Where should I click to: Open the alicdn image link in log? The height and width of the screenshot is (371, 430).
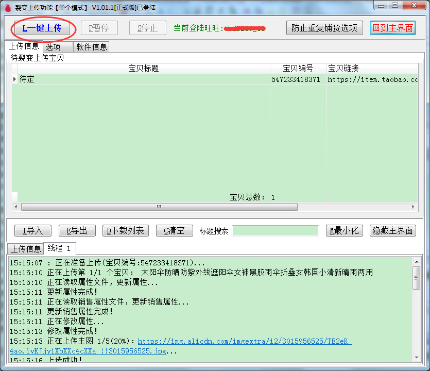pyautogui.click(x=245, y=341)
